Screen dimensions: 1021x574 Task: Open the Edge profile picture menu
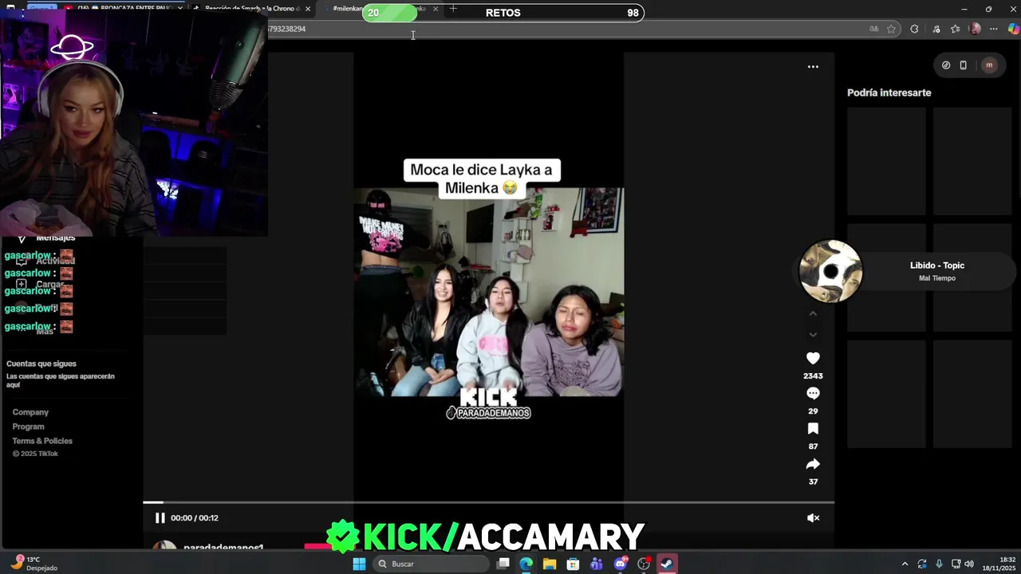(975, 29)
